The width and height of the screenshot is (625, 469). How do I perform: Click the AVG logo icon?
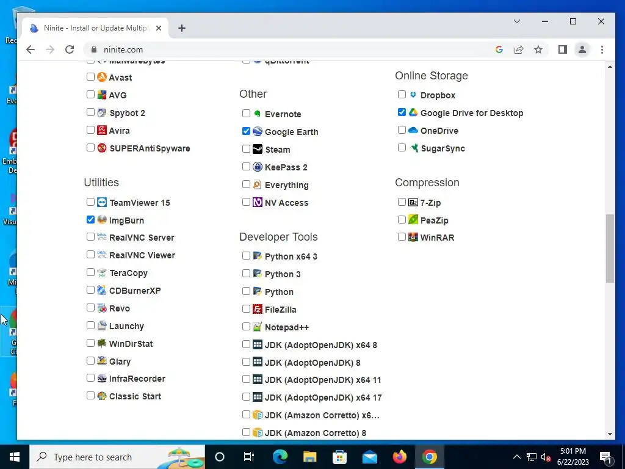pyautogui.click(x=102, y=95)
